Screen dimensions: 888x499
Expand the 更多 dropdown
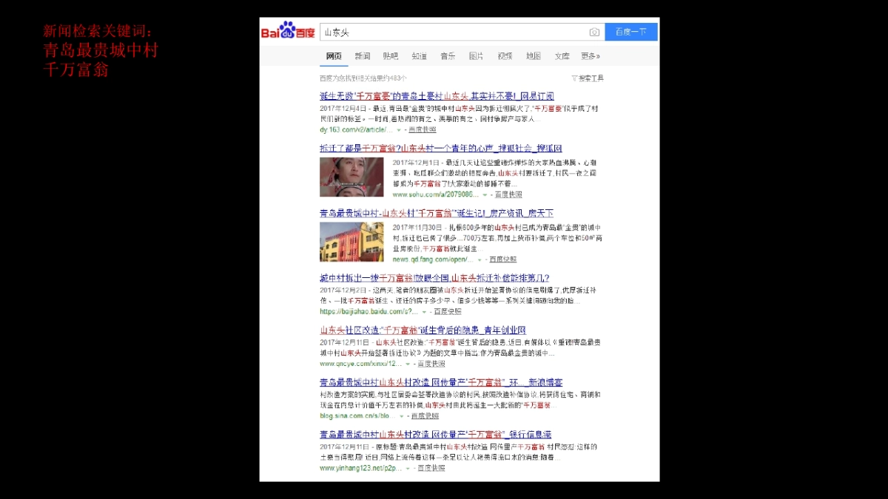[x=588, y=55]
